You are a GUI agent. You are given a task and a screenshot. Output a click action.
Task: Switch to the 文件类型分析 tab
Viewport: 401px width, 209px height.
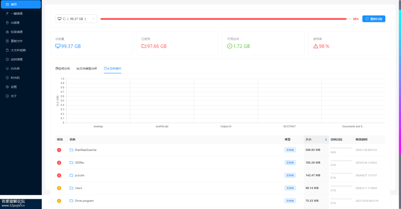pos(87,68)
